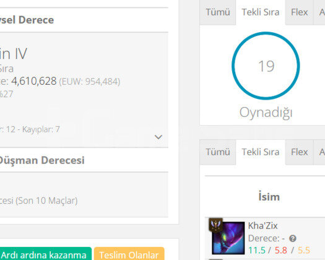
Task: Click the Teslim Olanlar tag
Action: tap(129, 254)
